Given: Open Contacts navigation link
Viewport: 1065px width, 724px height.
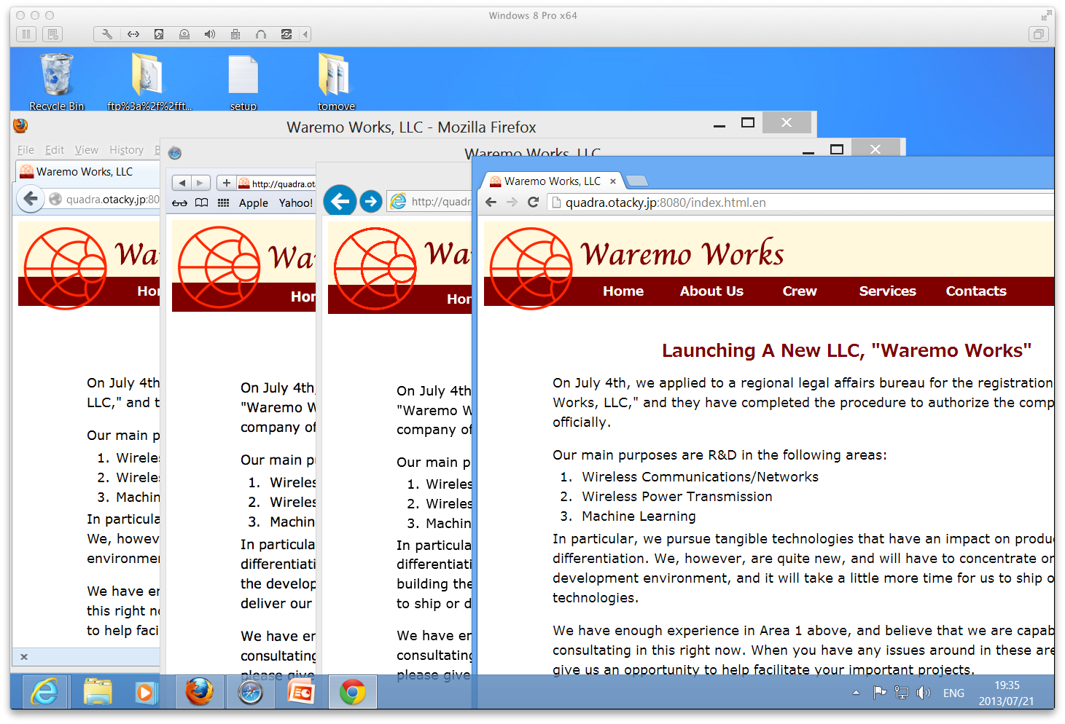Looking at the screenshot, I should point(976,291).
